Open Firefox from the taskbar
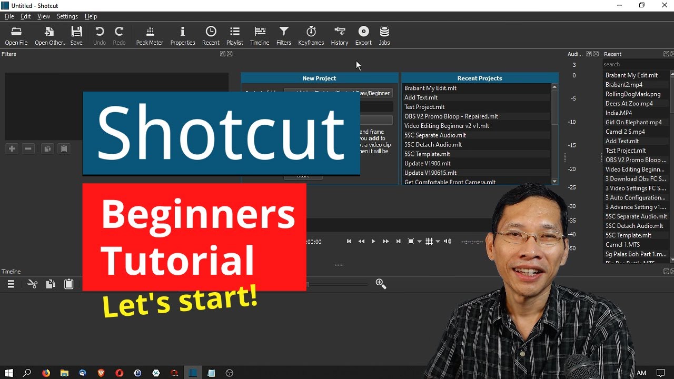 pos(46,373)
